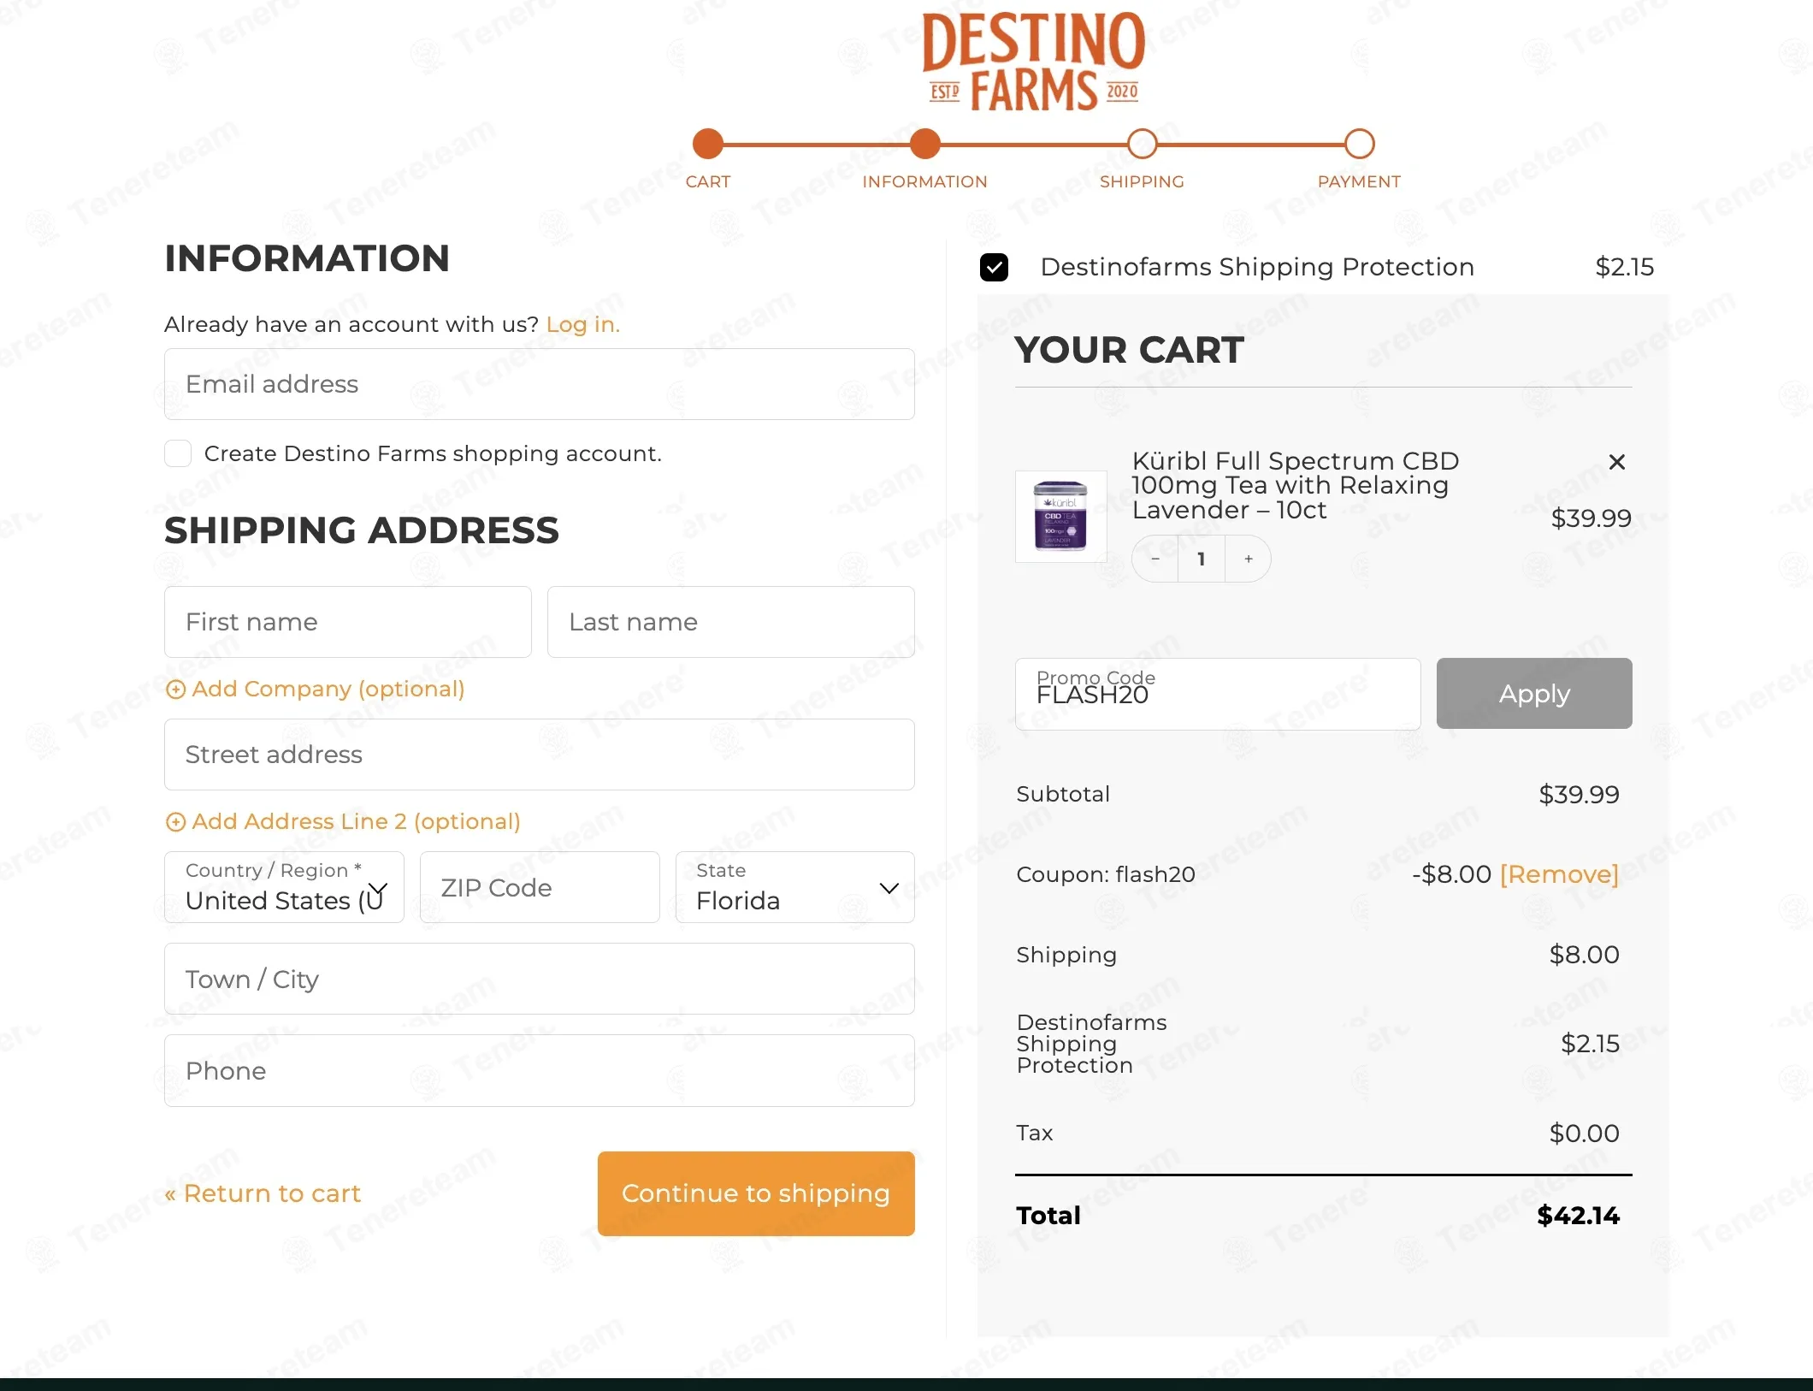Jump to the Payment step circle
Screen dimensions: 1813x1391
pos(1359,144)
